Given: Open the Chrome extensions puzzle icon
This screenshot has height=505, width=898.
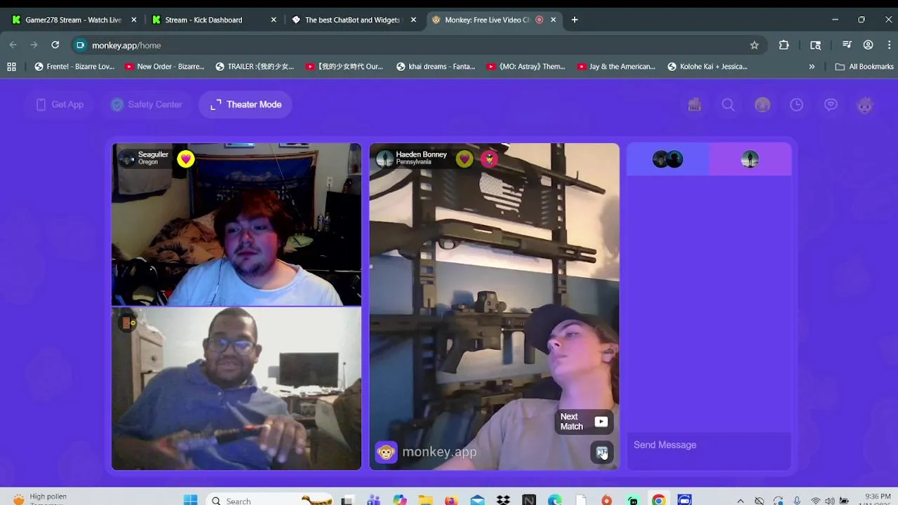Looking at the screenshot, I should (784, 45).
